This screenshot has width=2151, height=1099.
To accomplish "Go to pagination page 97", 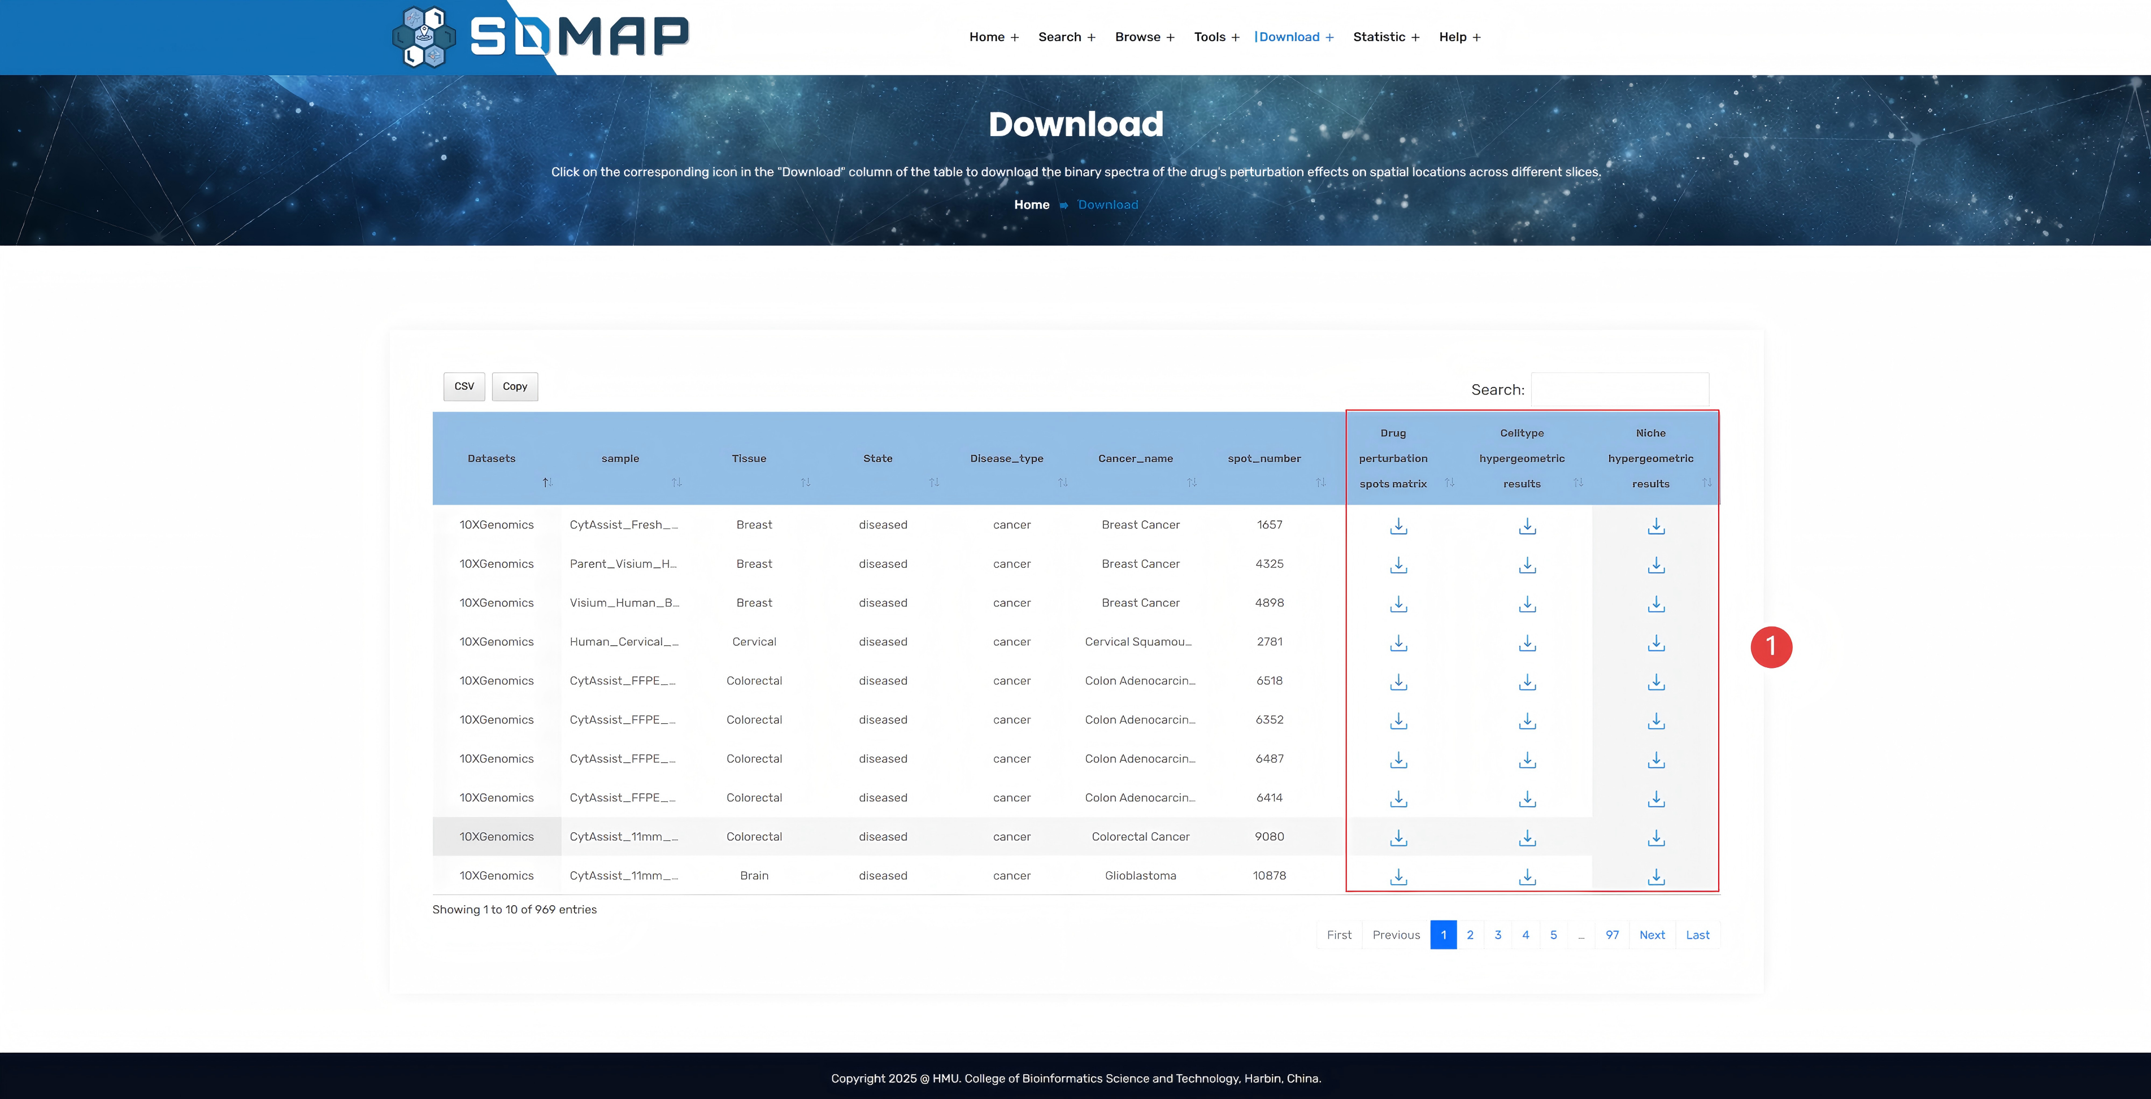I will pos(1611,935).
